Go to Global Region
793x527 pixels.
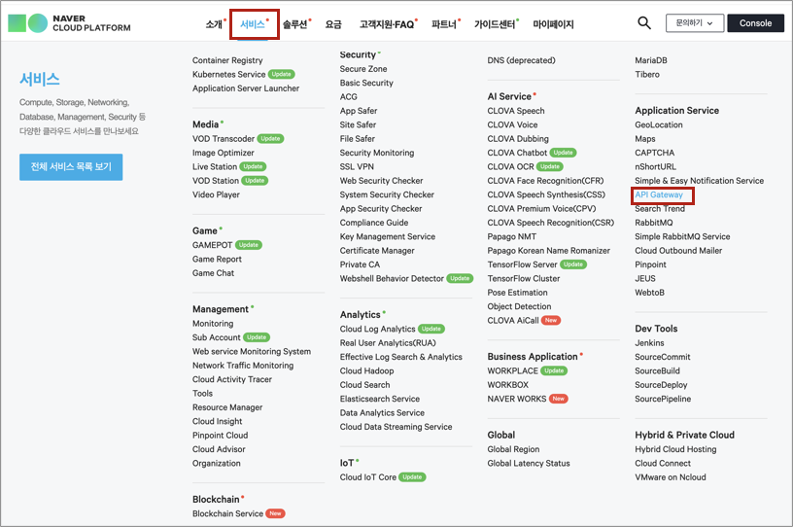point(513,449)
